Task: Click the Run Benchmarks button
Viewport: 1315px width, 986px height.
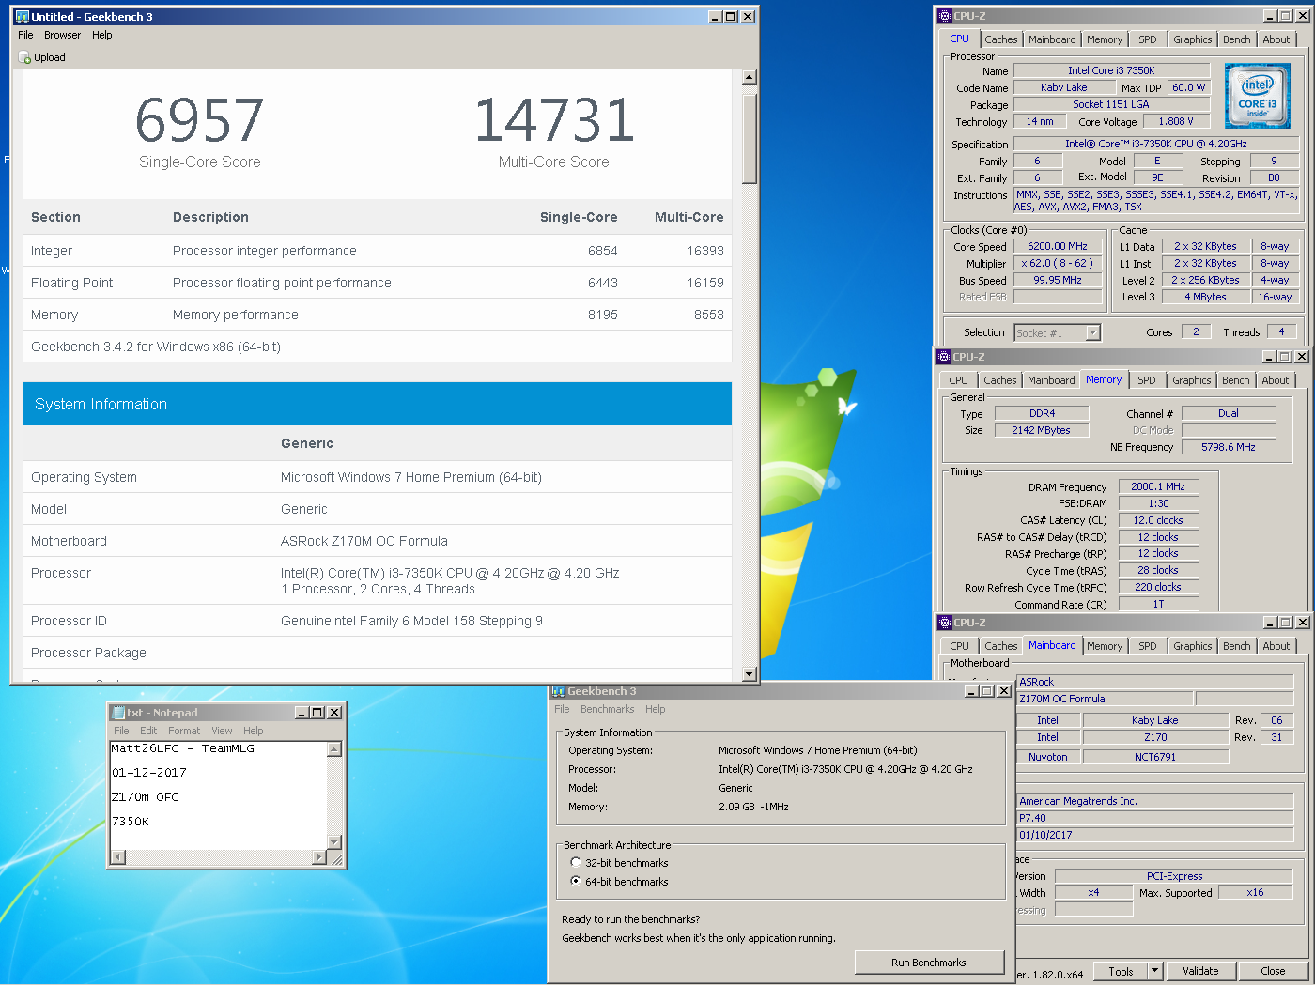Action: [x=928, y=963]
